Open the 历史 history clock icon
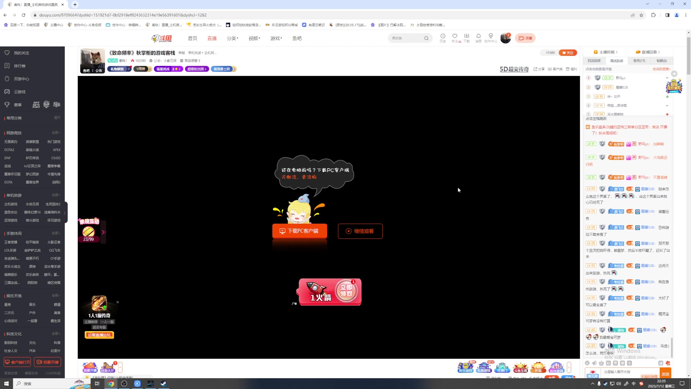The height and width of the screenshot is (389, 691). click(x=443, y=36)
